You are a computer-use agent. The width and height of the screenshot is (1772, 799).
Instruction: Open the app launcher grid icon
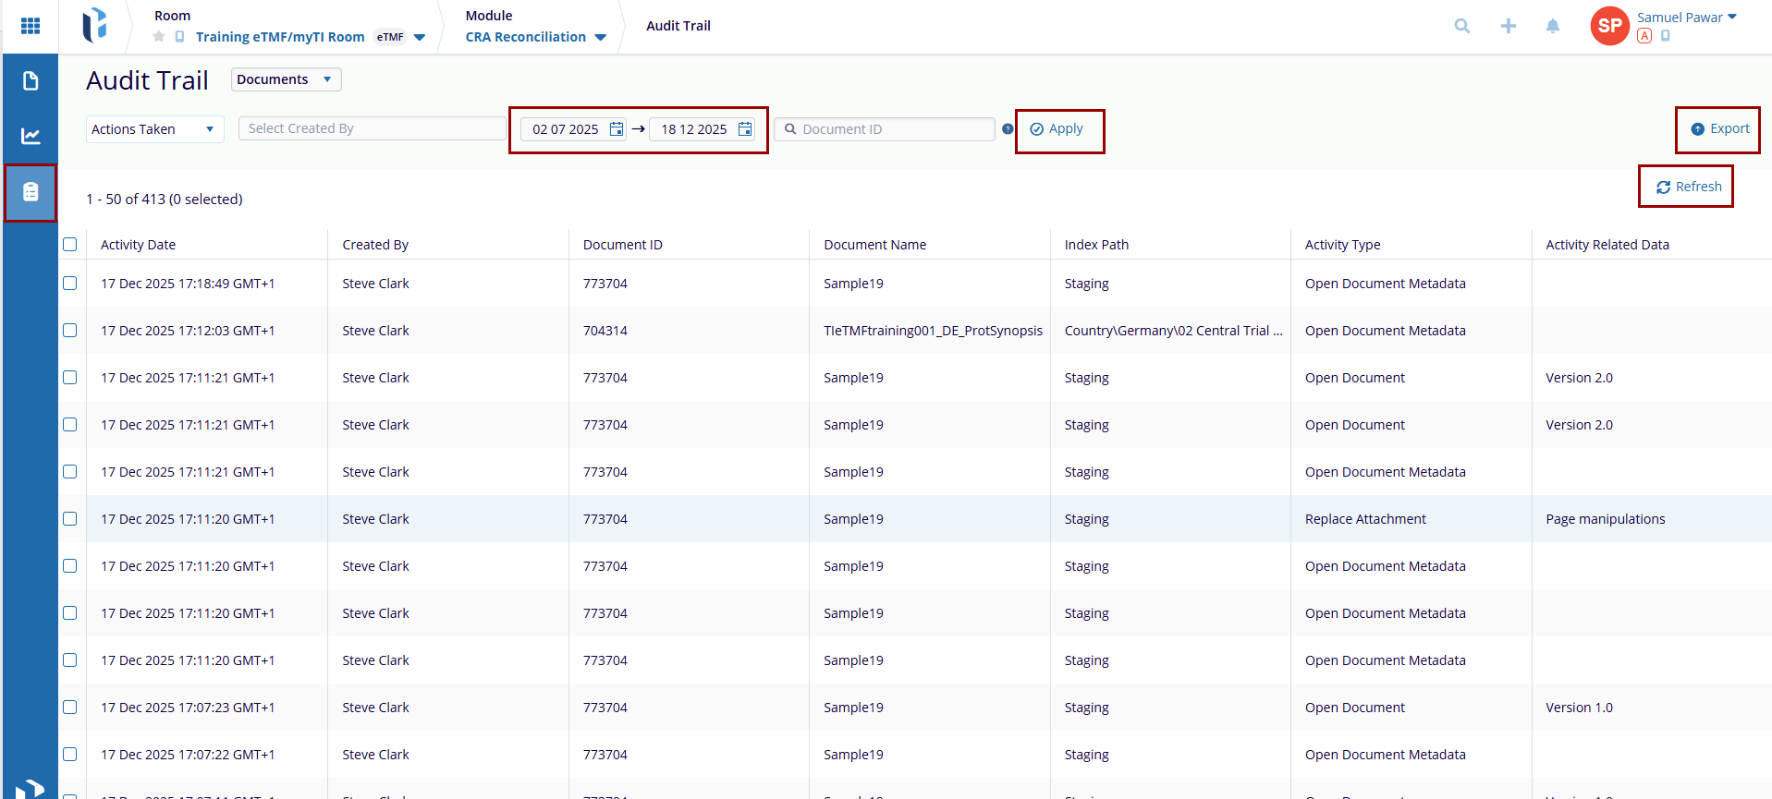[x=31, y=26]
